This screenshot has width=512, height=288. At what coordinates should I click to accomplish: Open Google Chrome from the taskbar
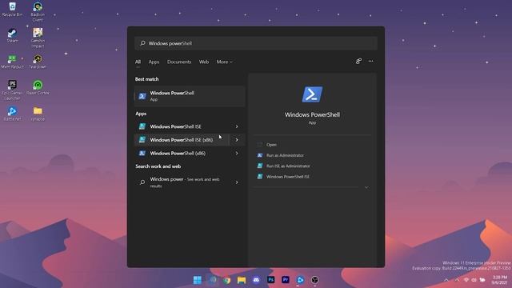click(226, 280)
